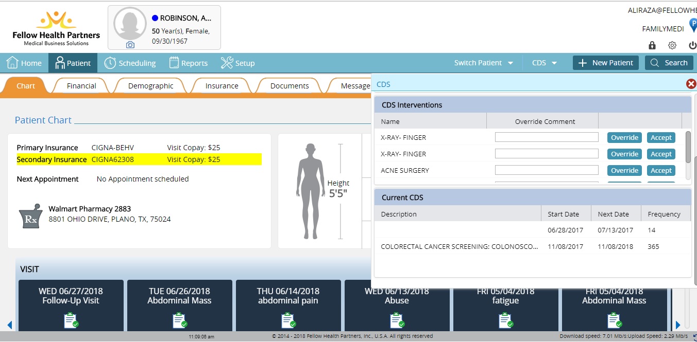Image resolution: width=697 pixels, height=342 pixels.
Task: Expand the Switch Patient dropdown
Action: coord(484,63)
